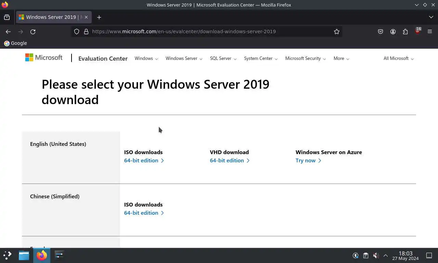Expand the More navigation menu
This screenshot has height=263, width=438.
(x=342, y=59)
